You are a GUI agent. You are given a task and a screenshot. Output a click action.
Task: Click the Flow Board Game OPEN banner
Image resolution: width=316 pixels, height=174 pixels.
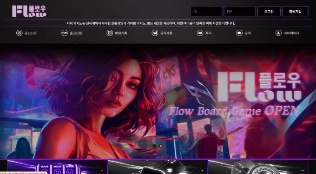pos(158,101)
